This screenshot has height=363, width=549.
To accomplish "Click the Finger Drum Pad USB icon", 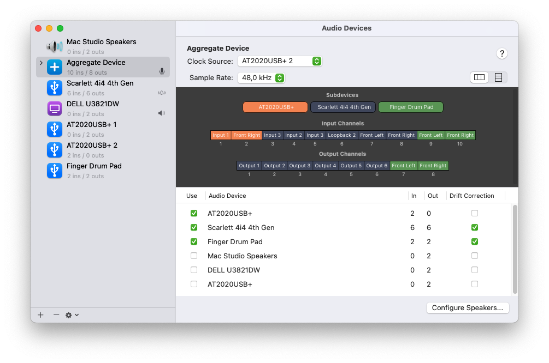I will pos(54,171).
